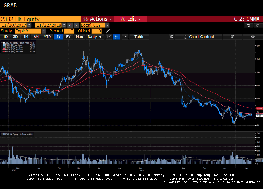The width and height of the screenshot is (263, 189).
Task: Click the red 85.259 EMA axis tag
Action: click(259, 109)
